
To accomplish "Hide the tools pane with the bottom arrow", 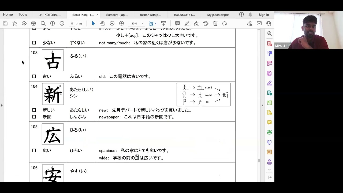I will click(270, 177).
